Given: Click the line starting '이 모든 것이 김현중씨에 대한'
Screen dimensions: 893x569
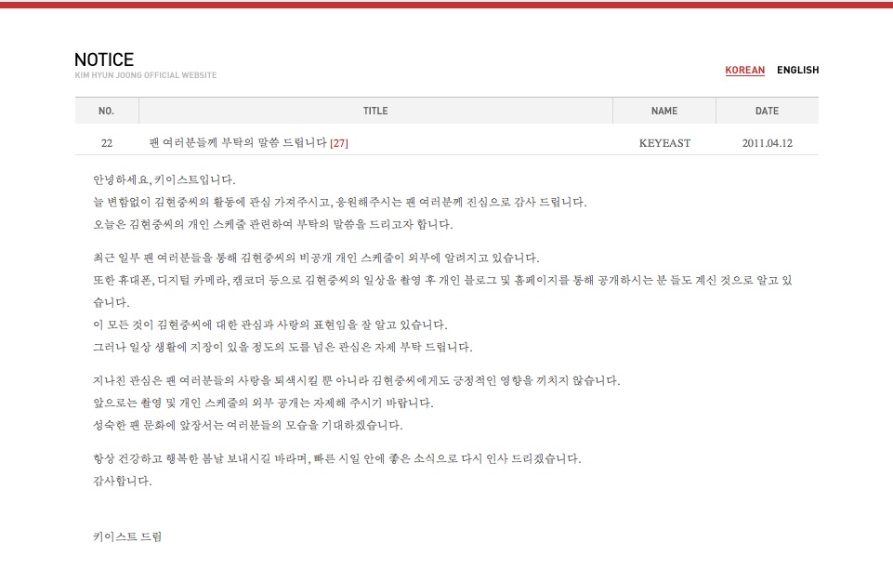Looking at the screenshot, I should coord(270,324).
